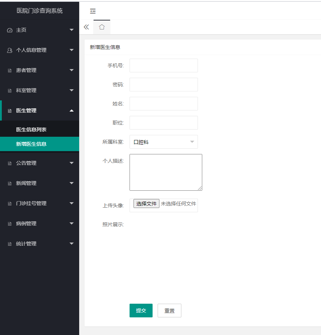This screenshot has width=321, height=335.
Task: Expand the 新闻管理 menu arrow
Action: [x=72, y=183]
